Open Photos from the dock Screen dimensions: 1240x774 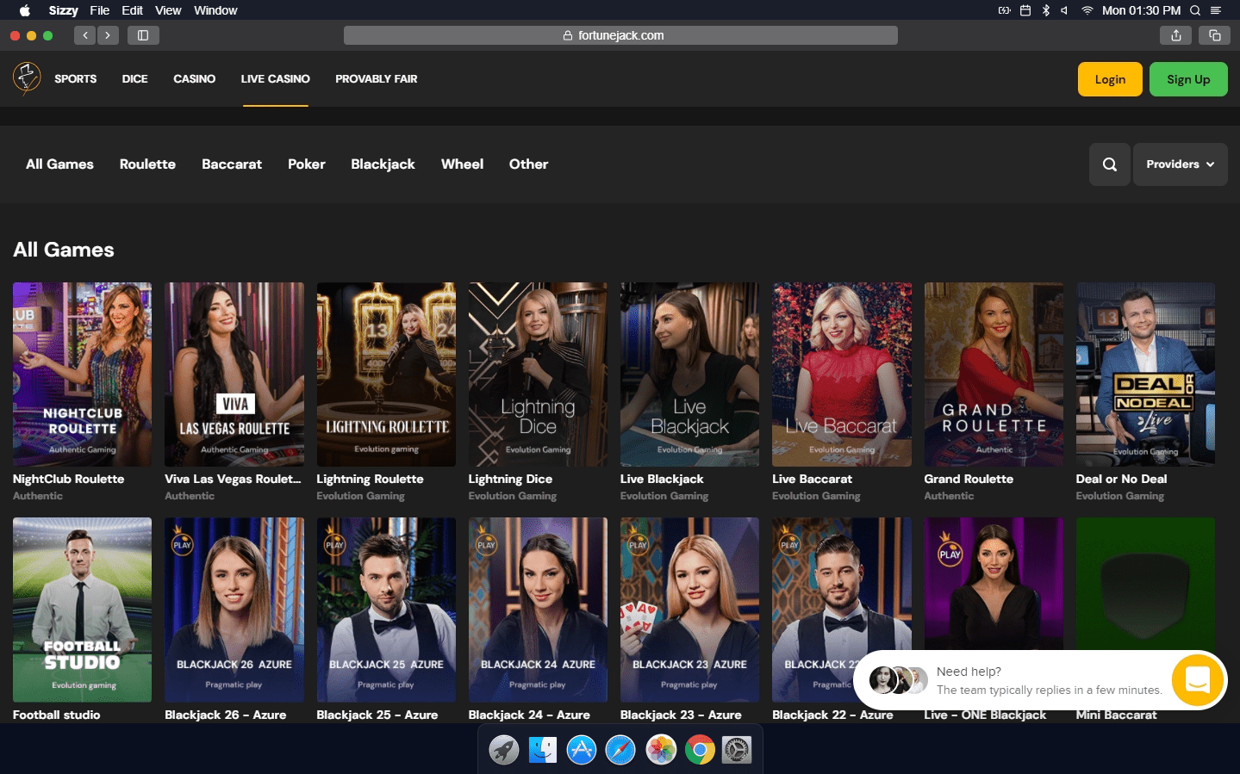click(x=661, y=750)
